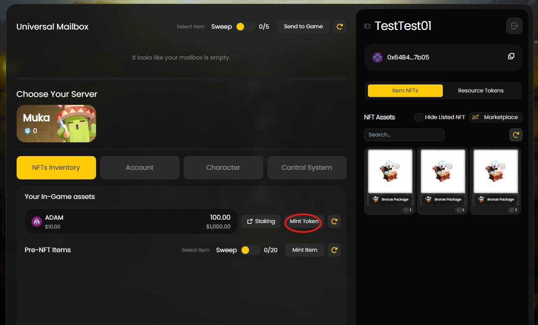538x325 pixels.
Task: Click the logout icon beside TestTest01
Action: 514,26
